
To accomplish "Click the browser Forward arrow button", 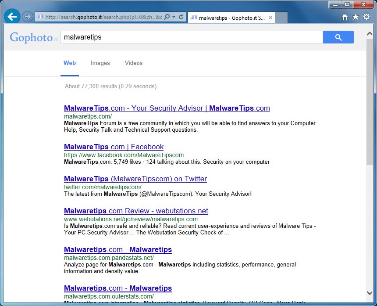I will [28, 17].
